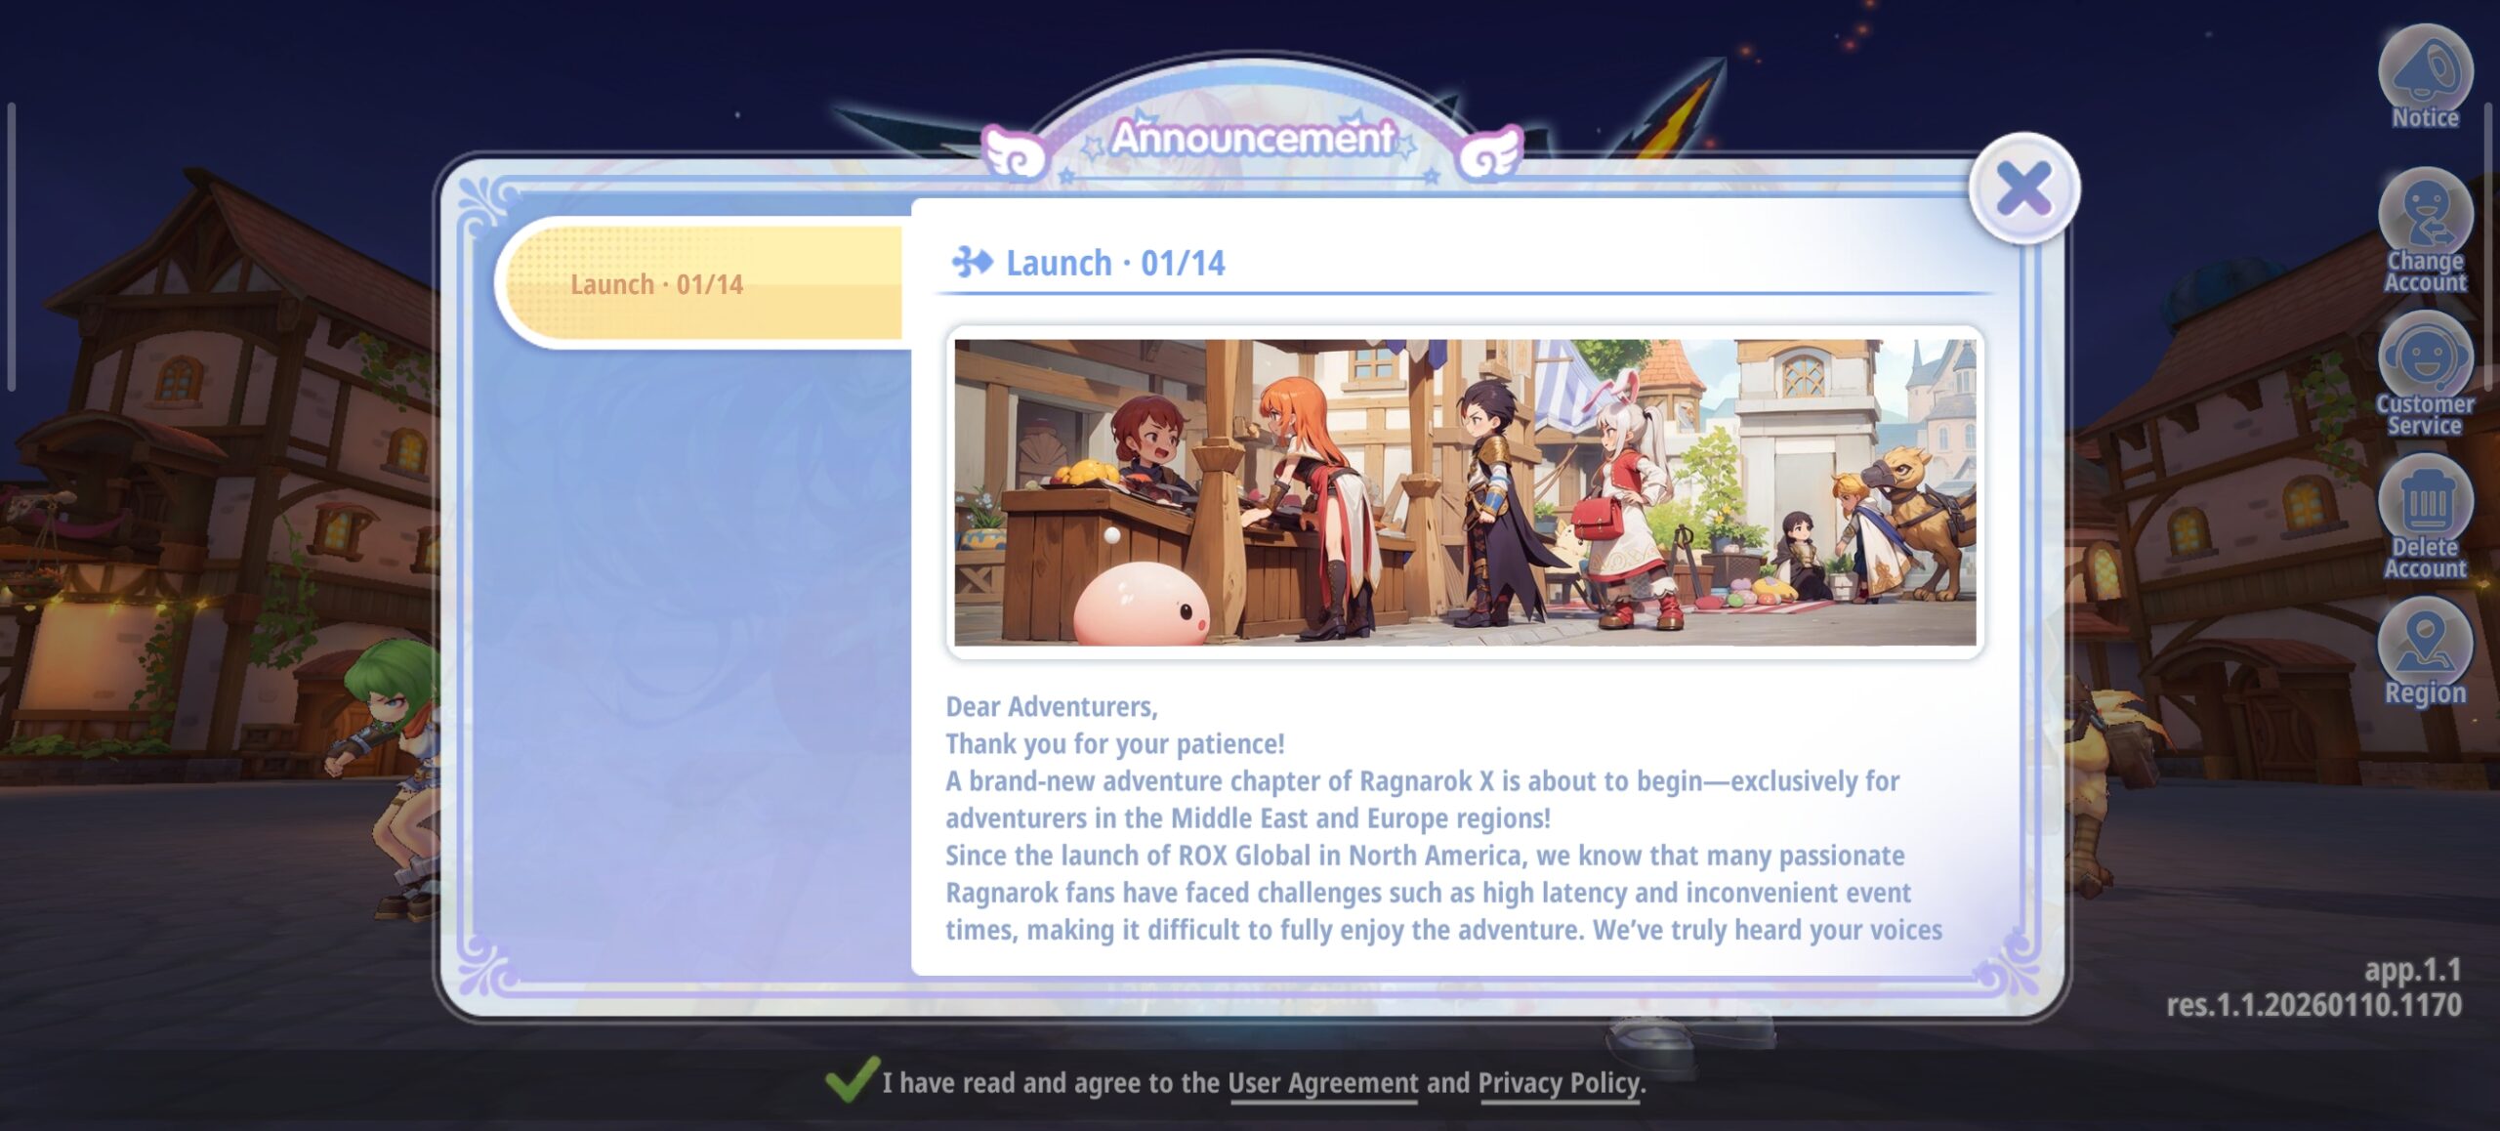Click the Notice label text
Viewport: 2500px width, 1131px height.
click(x=2424, y=118)
